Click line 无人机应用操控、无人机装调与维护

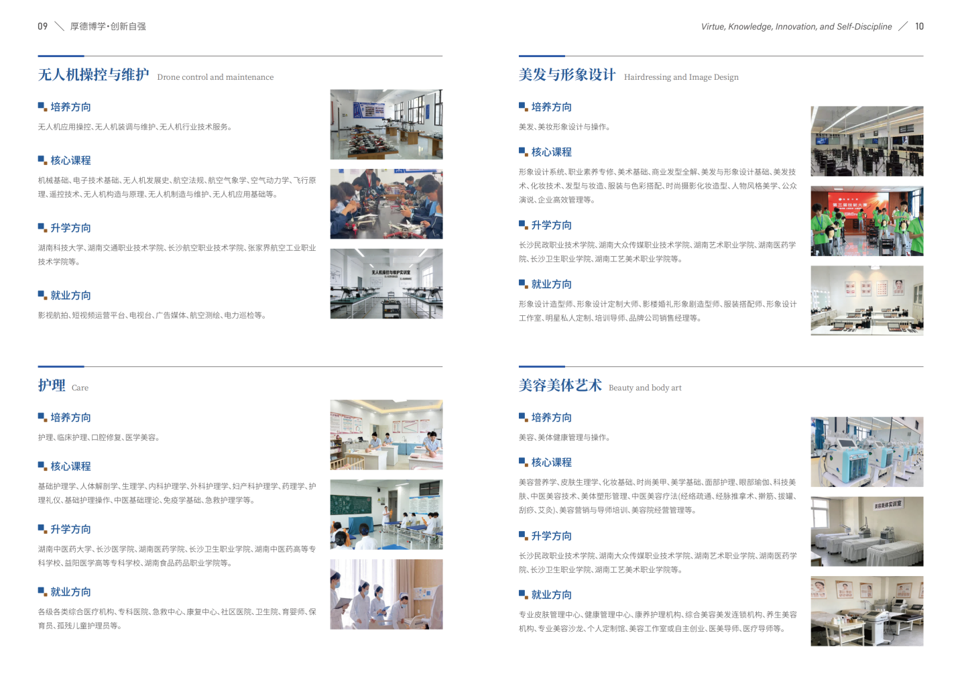[135, 127]
